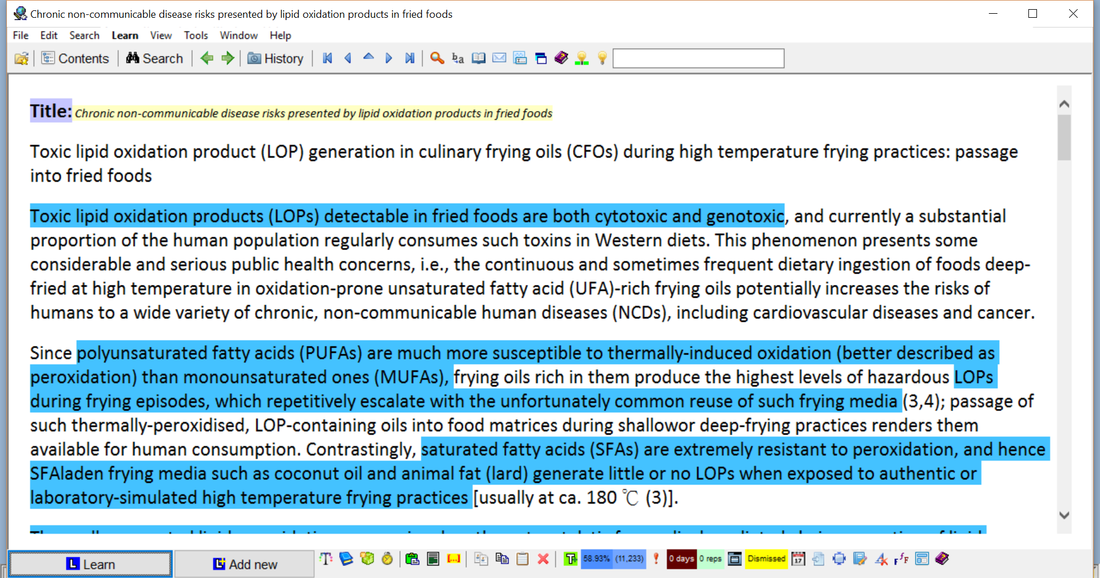Click the scrollbar up arrow
Viewport: 1100px width, 578px height.
pyautogui.click(x=1064, y=104)
